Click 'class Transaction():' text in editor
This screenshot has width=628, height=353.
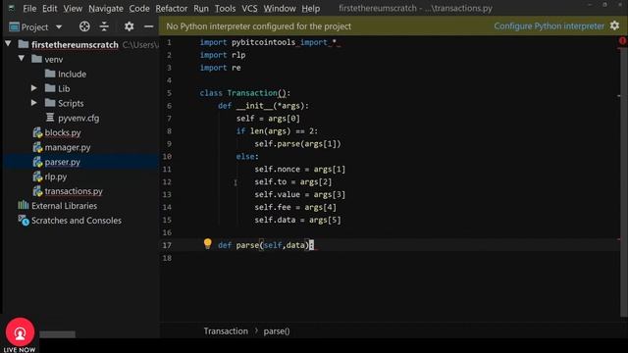pos(245,93)
